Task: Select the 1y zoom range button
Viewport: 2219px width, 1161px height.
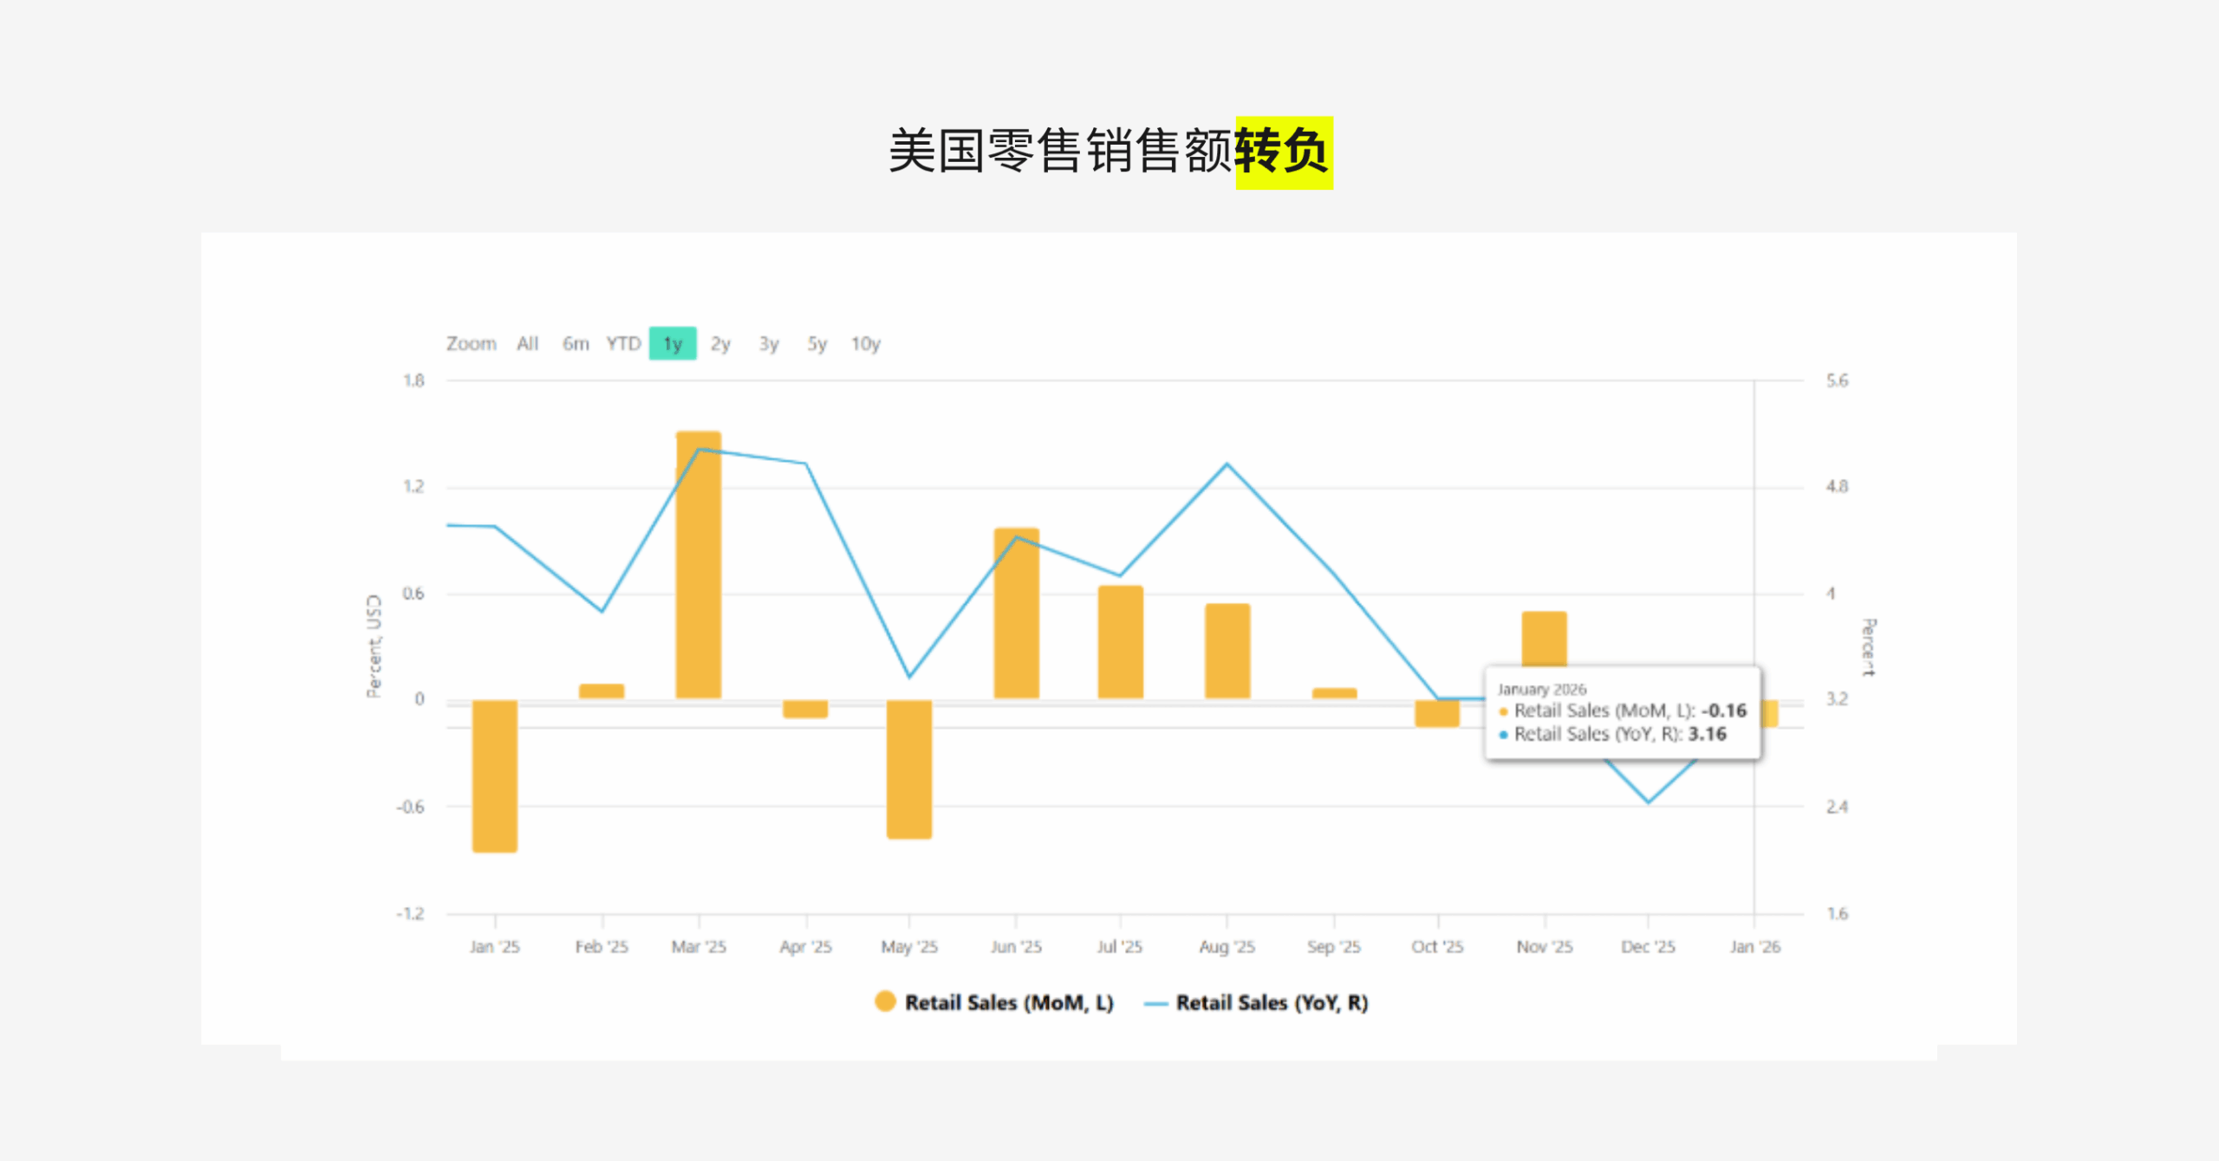Action: coord(673,344)
